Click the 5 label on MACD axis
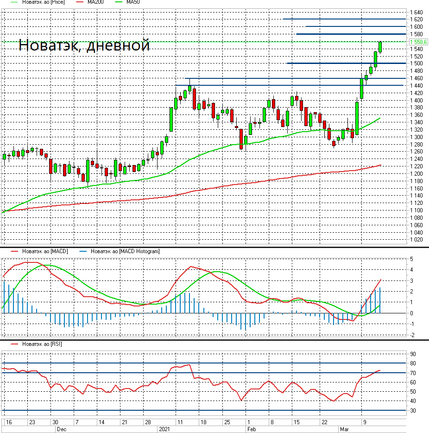This screenshot has height=433, width=429. (x=411, y=259)
